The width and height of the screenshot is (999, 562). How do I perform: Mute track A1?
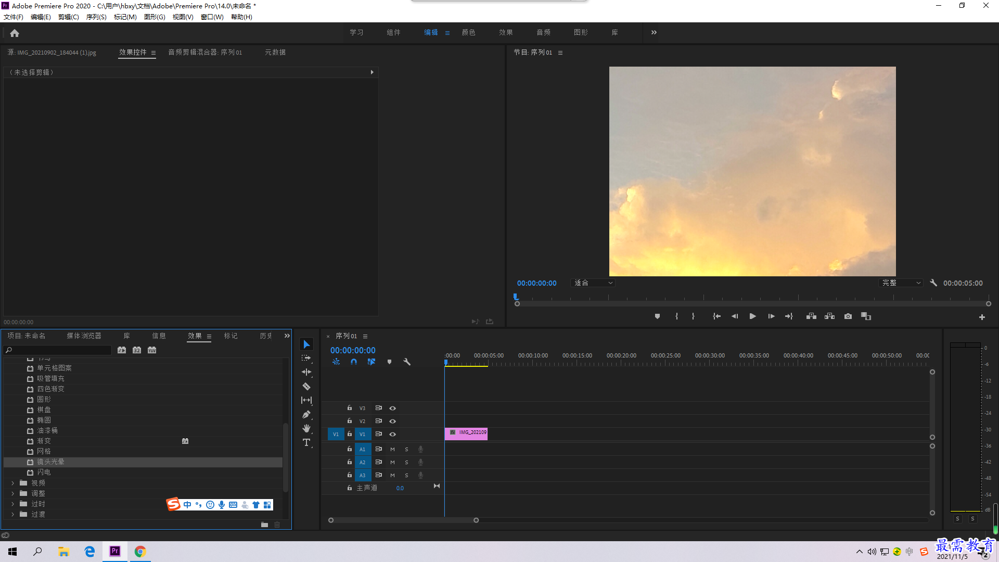pos(393,449)
